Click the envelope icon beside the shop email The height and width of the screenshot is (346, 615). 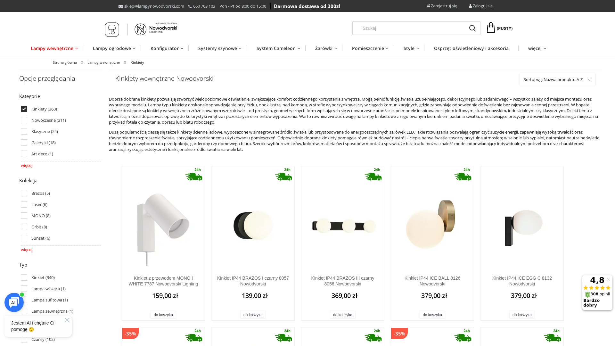[121, 6]
